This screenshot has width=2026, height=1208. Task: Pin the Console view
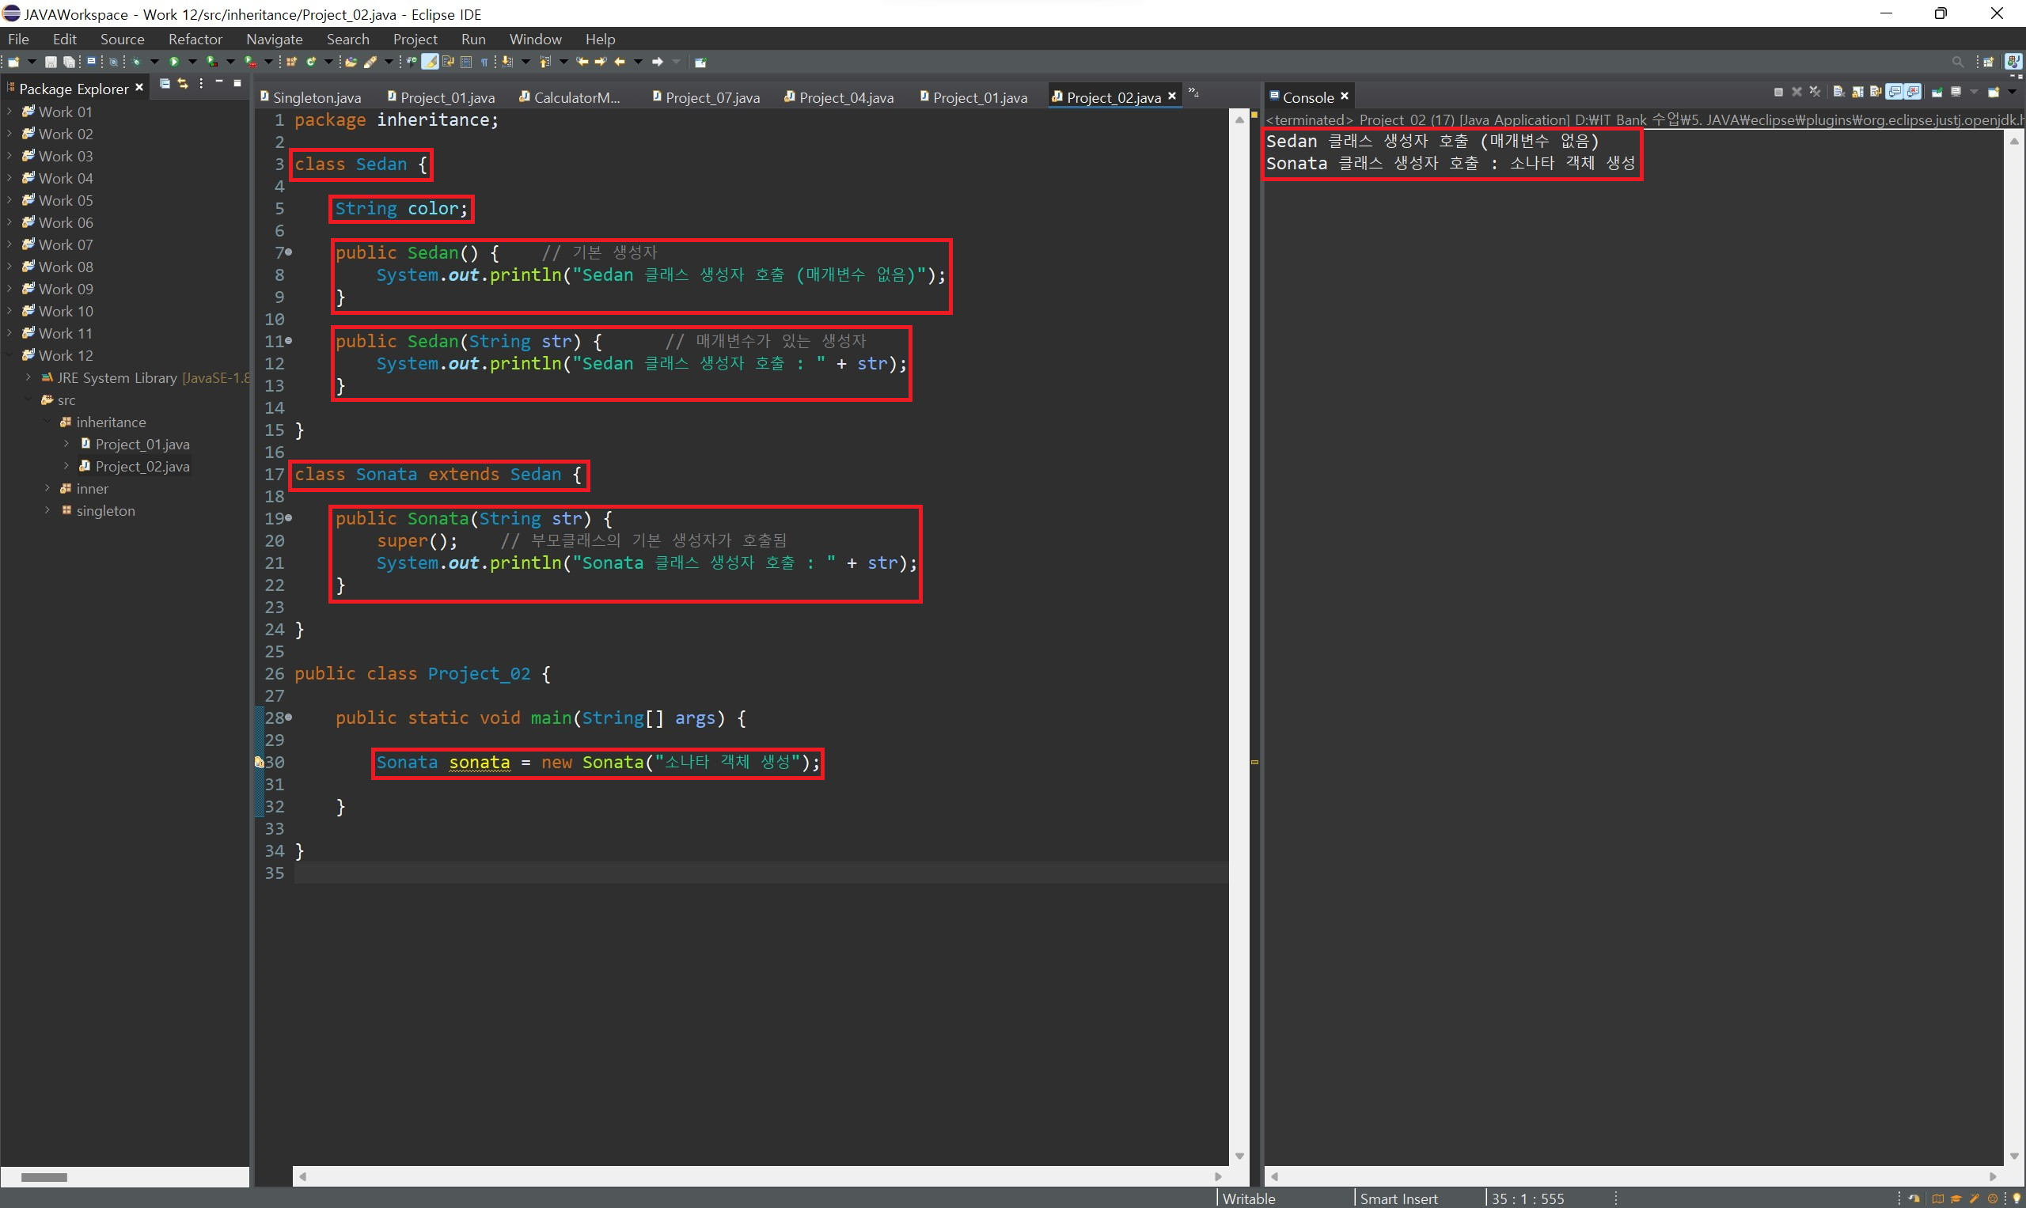(1937, 92)
